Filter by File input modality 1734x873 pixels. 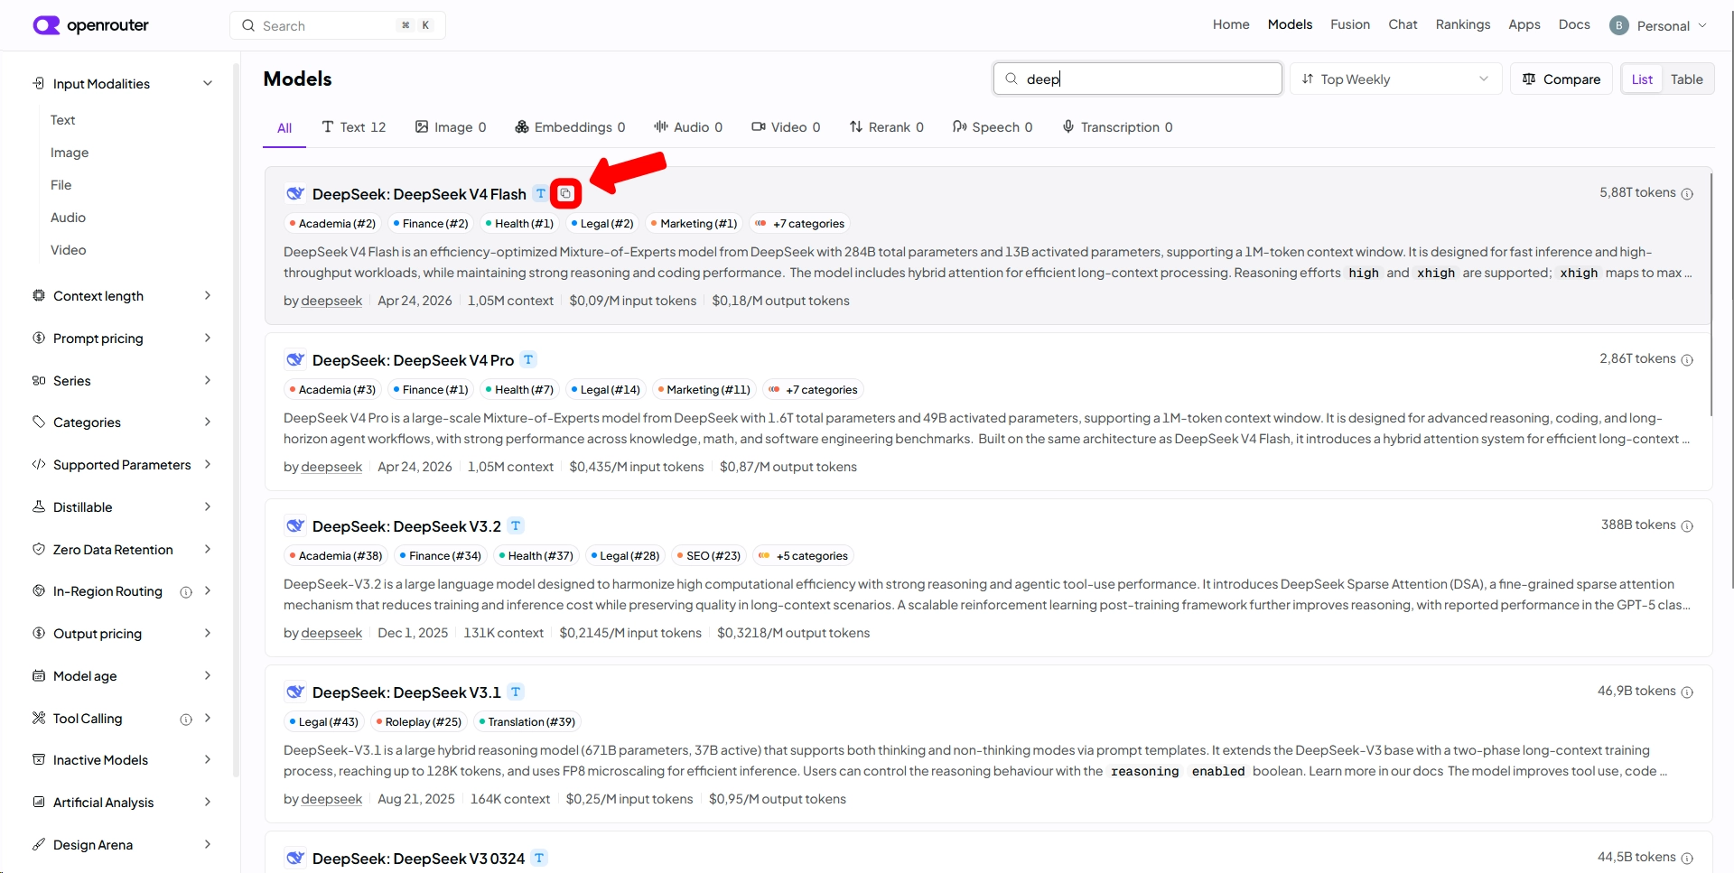(61, 185)
